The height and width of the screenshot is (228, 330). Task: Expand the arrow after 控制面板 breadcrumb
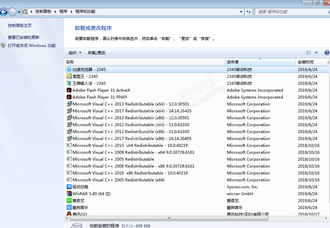[x=55, y=11]
